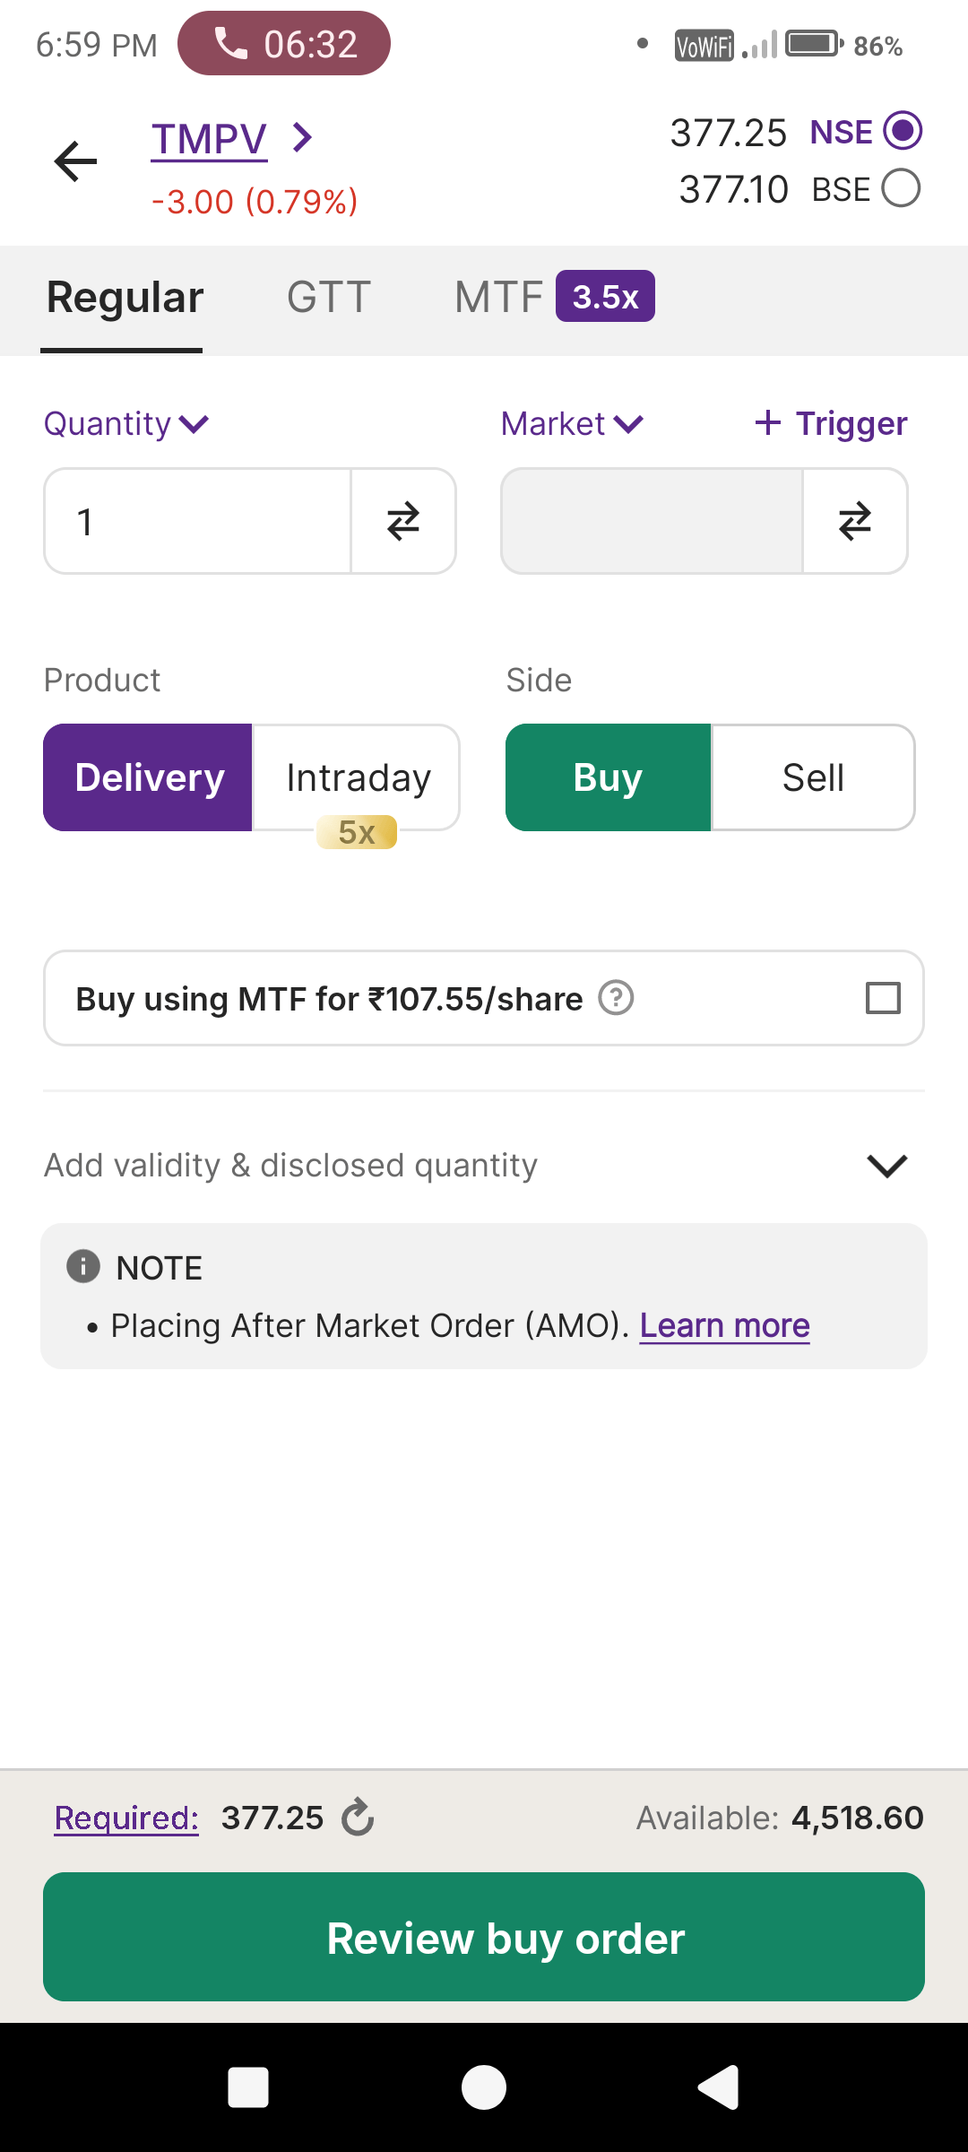Check the Buy using MTF checkbox

(883, 998)
